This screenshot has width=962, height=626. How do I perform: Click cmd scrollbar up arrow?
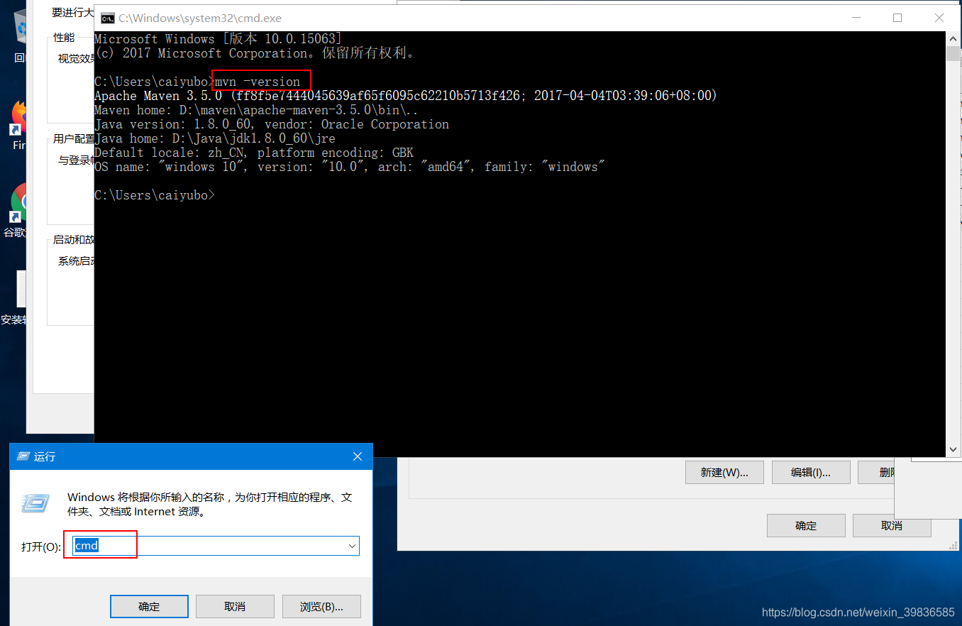953,38
